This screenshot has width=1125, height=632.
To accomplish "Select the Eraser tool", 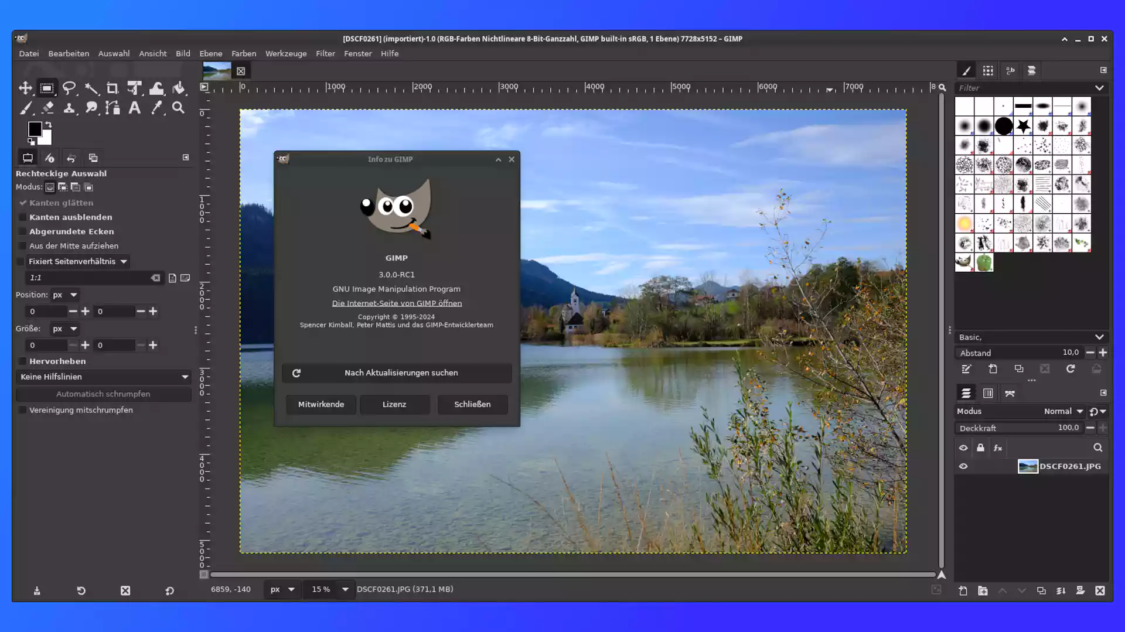I will 47,108.
